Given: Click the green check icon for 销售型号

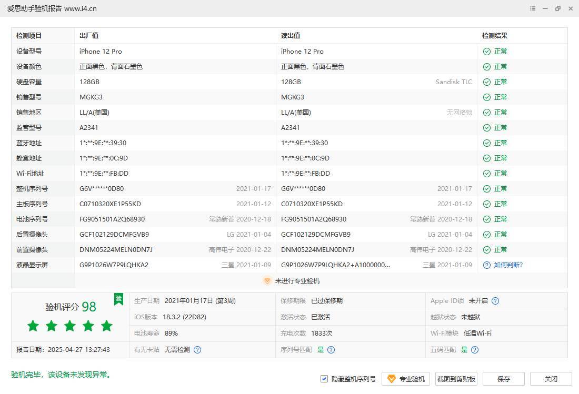Looking at the screenshot, I should pyautogui.click(x=487, y=97).
